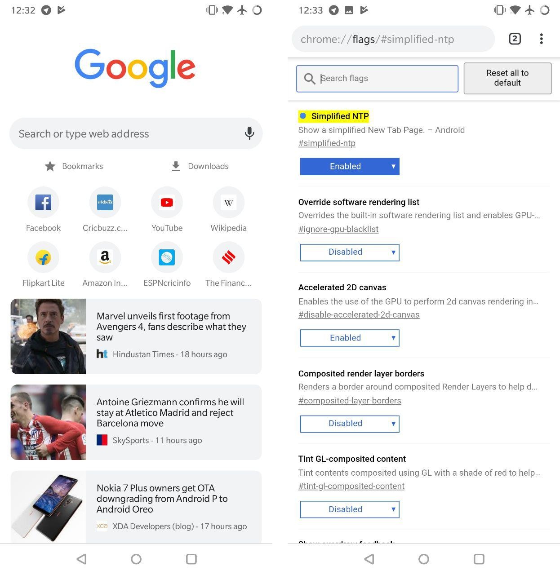This screenshot has height=575, width=560.
Task: Click the Reset all to default button
Action: point(507,78)
